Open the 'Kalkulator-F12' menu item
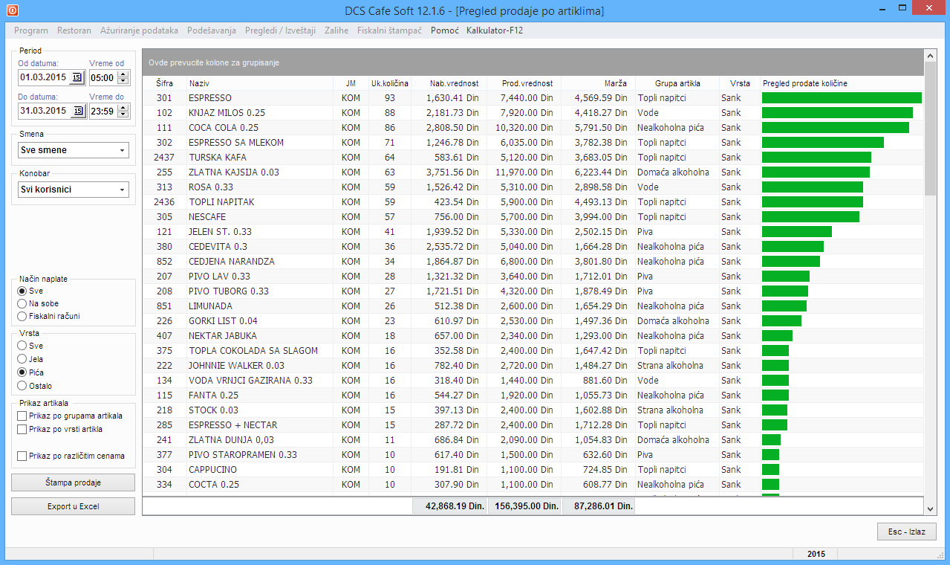This screenshot has height=565, width=950. tap(495, 30)
